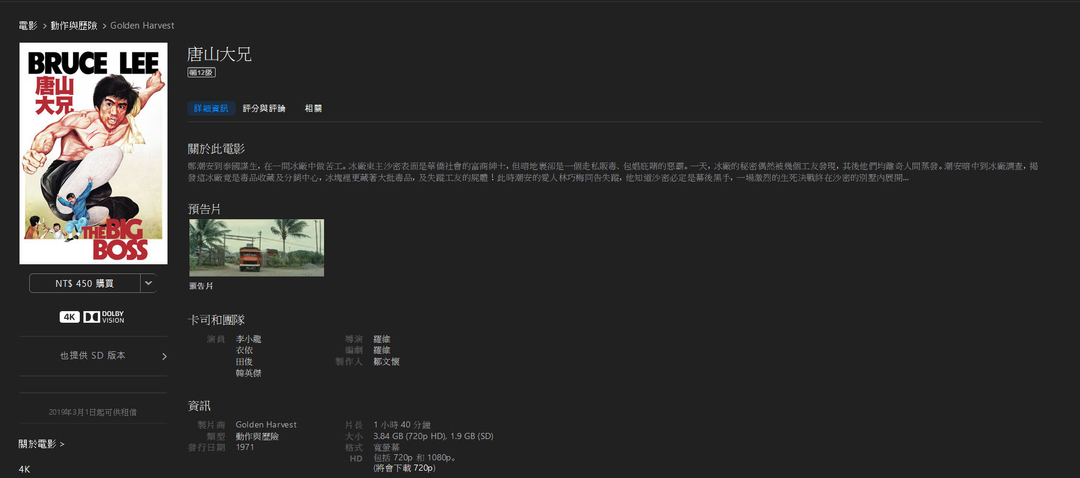This screenshot has height=478, width=1080.
Task: Click actor 李小龍 link
Action: pos(249,339)
